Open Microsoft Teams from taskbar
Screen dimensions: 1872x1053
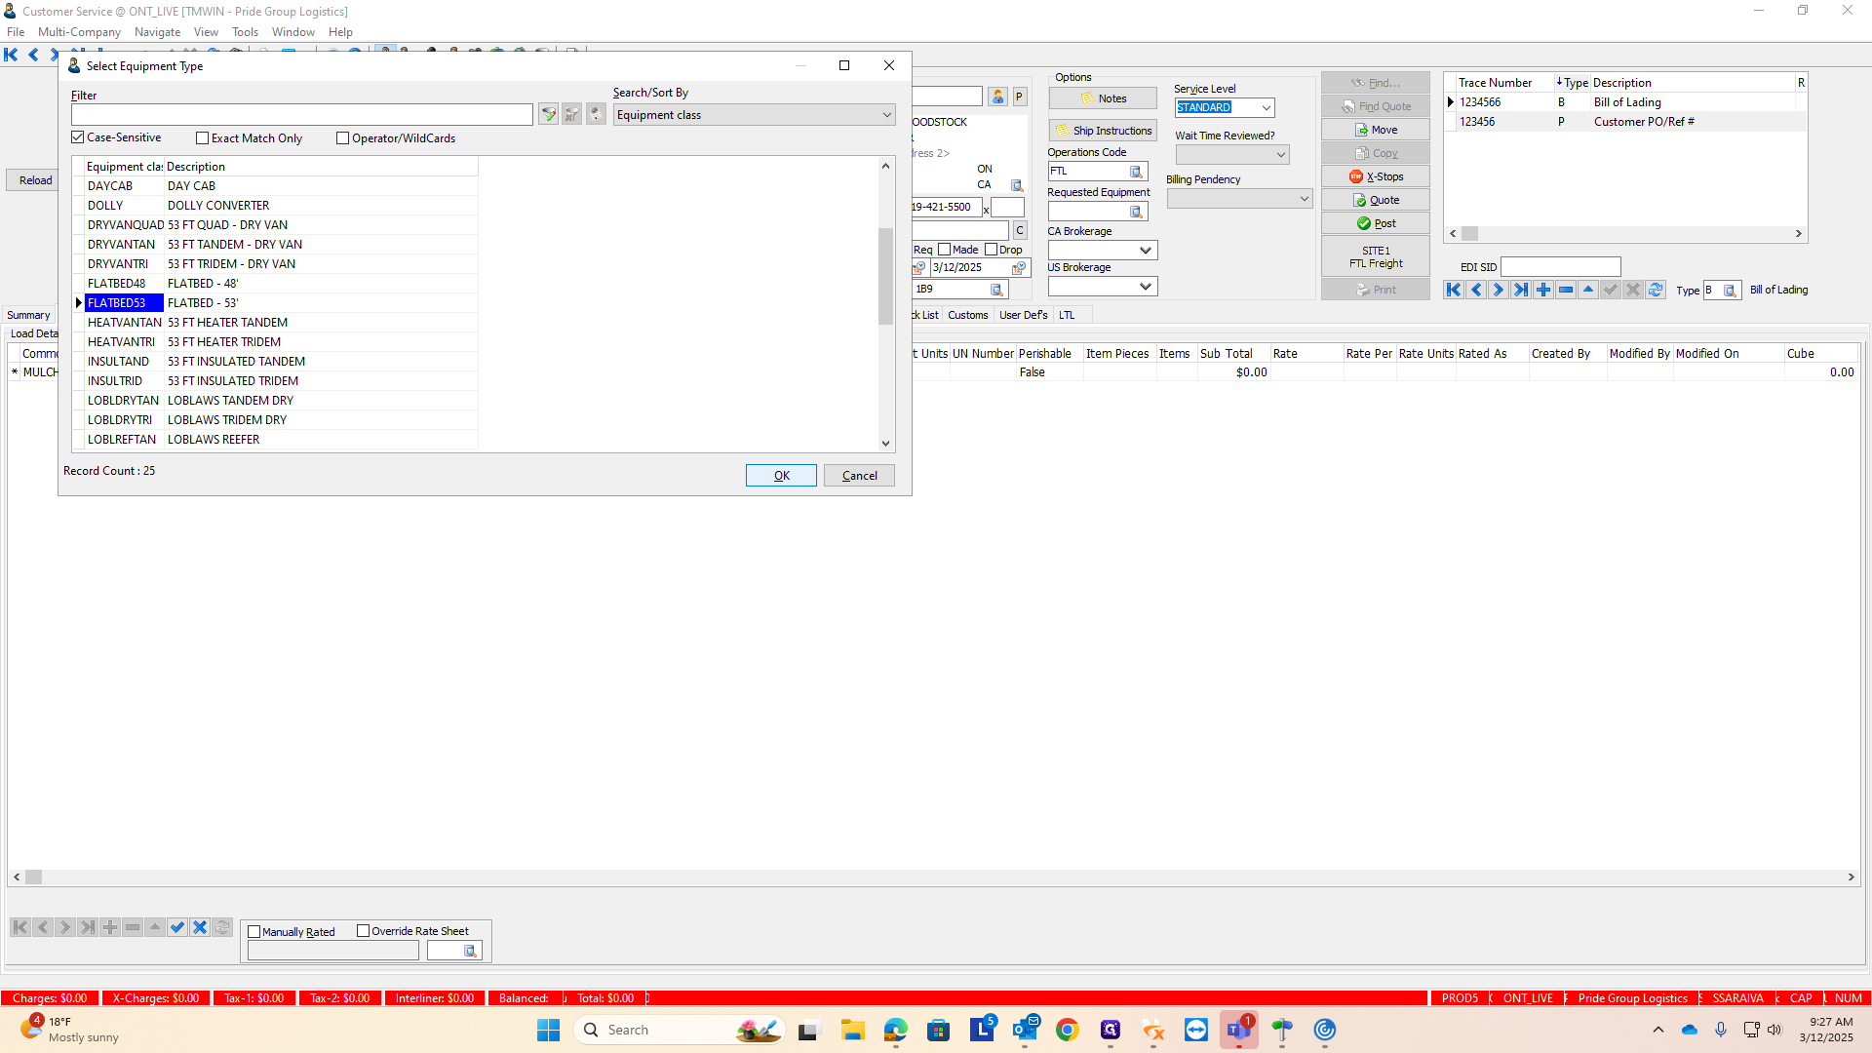pos(1238,1030)
